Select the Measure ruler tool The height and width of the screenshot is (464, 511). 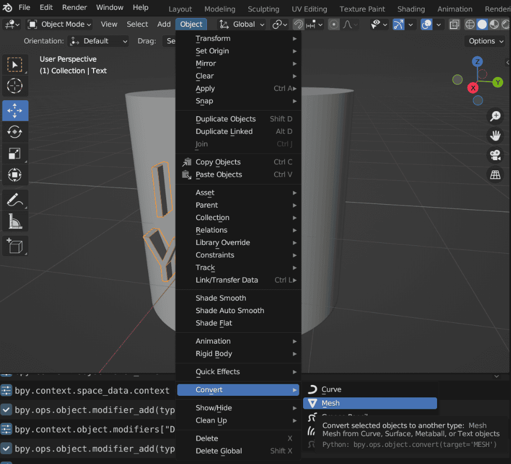tap(15, 221)
